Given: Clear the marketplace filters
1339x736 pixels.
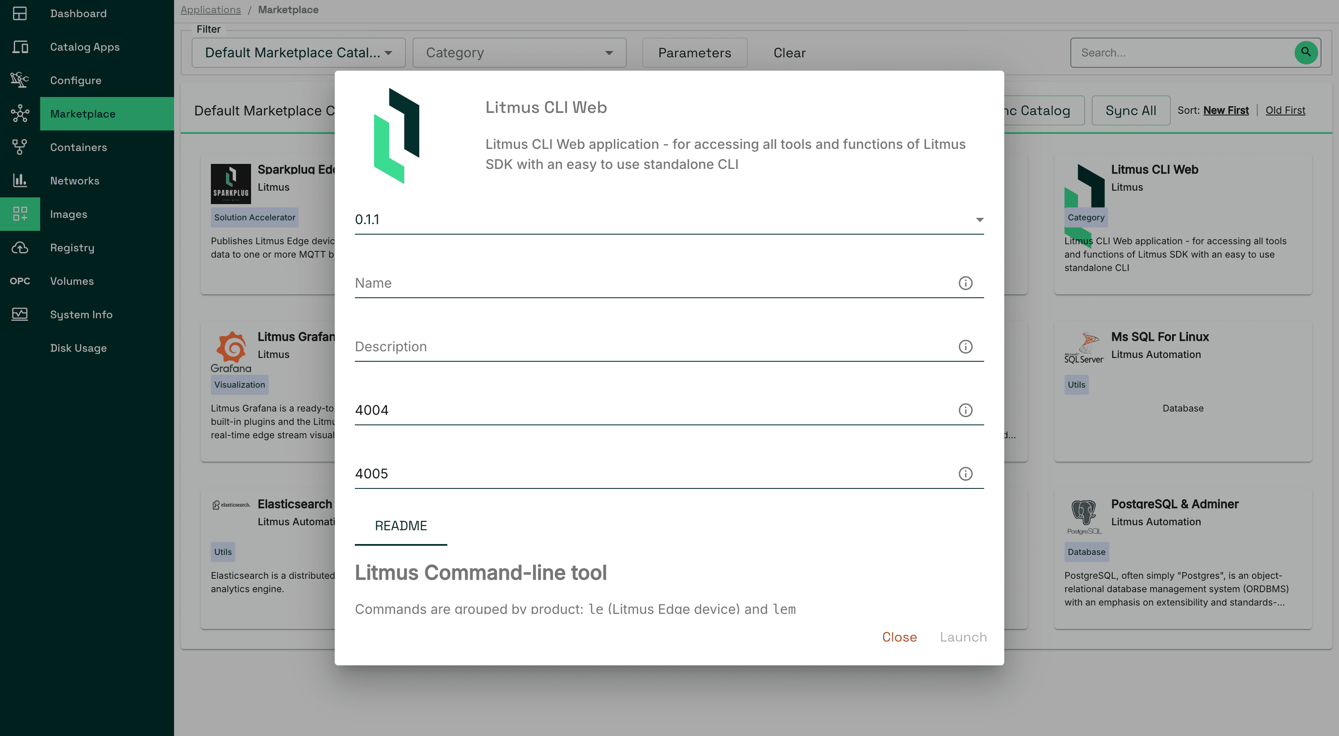Looking at the screenshot, I should 789,52.
